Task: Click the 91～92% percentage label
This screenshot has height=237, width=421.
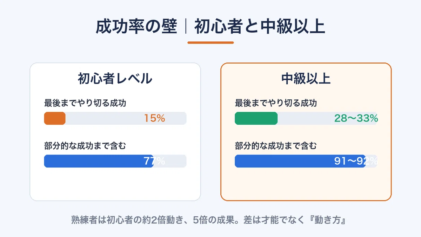Action: tap(356, 161)
